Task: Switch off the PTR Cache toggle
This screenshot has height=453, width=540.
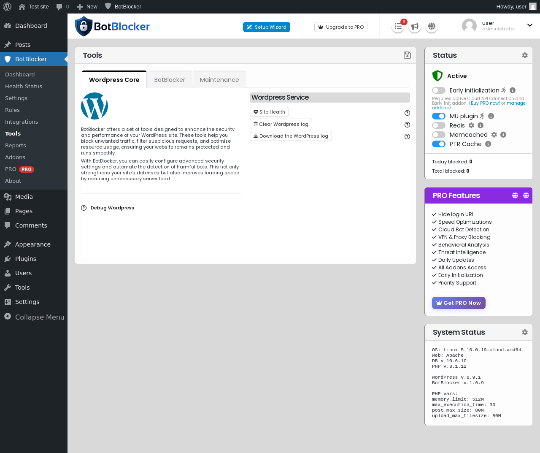Action: point(439,144)
